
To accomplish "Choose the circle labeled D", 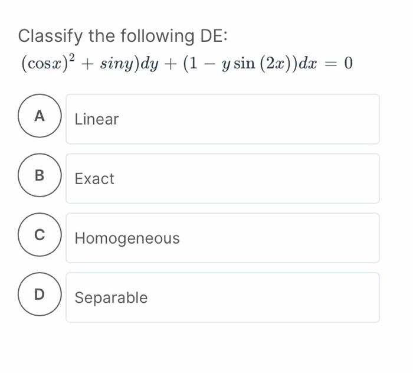I will 40,294.
